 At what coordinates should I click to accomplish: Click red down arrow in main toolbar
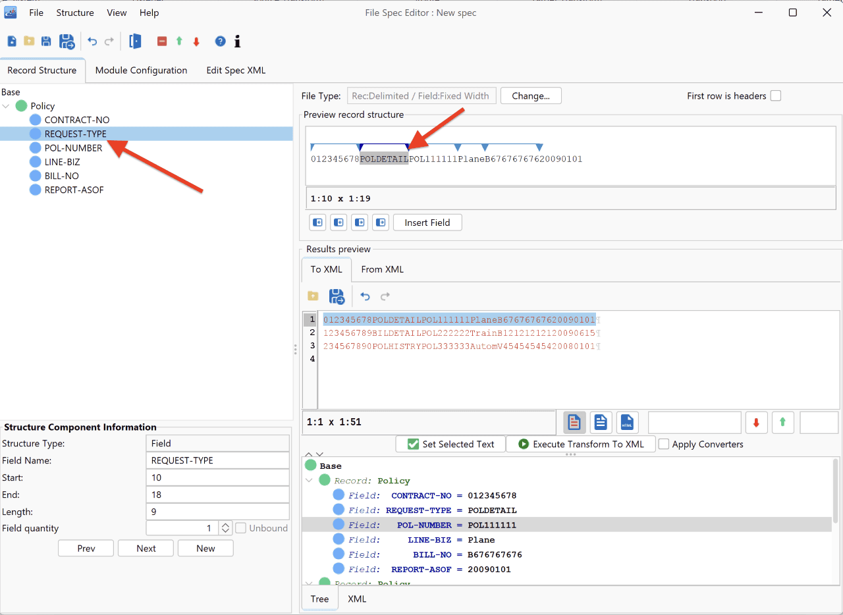click(196, 41)
